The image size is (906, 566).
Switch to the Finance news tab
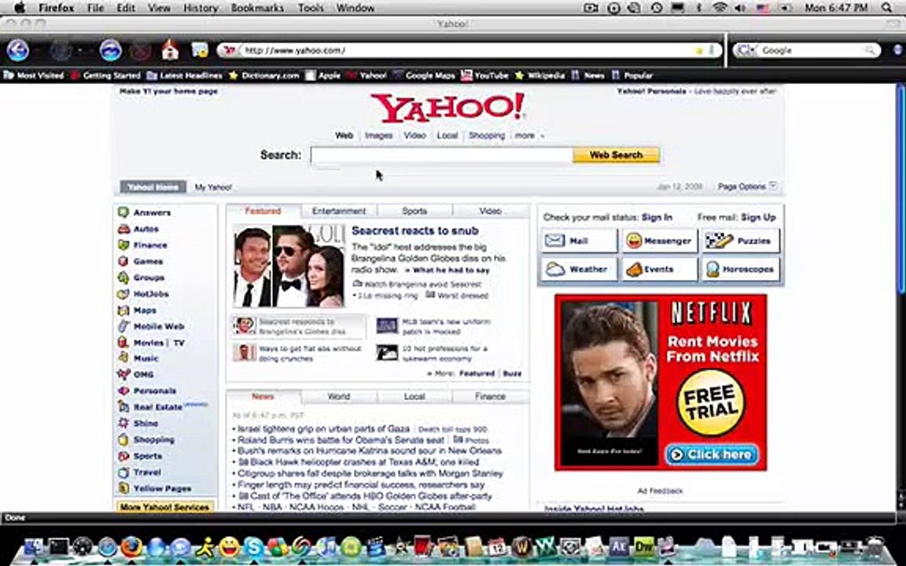click(490, 396)
